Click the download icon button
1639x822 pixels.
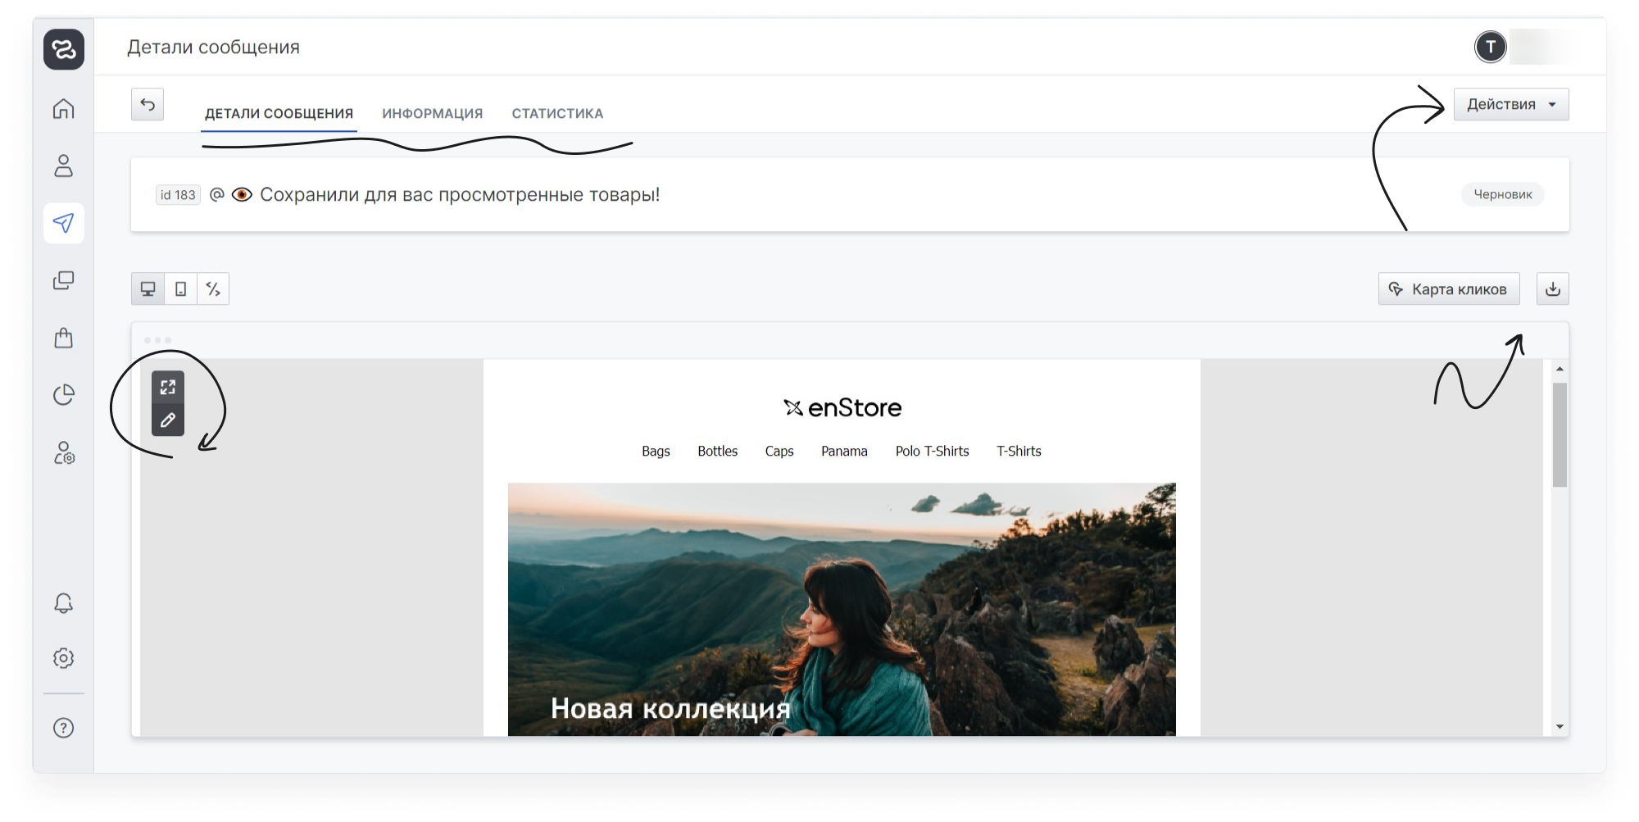click(1552, 288)
